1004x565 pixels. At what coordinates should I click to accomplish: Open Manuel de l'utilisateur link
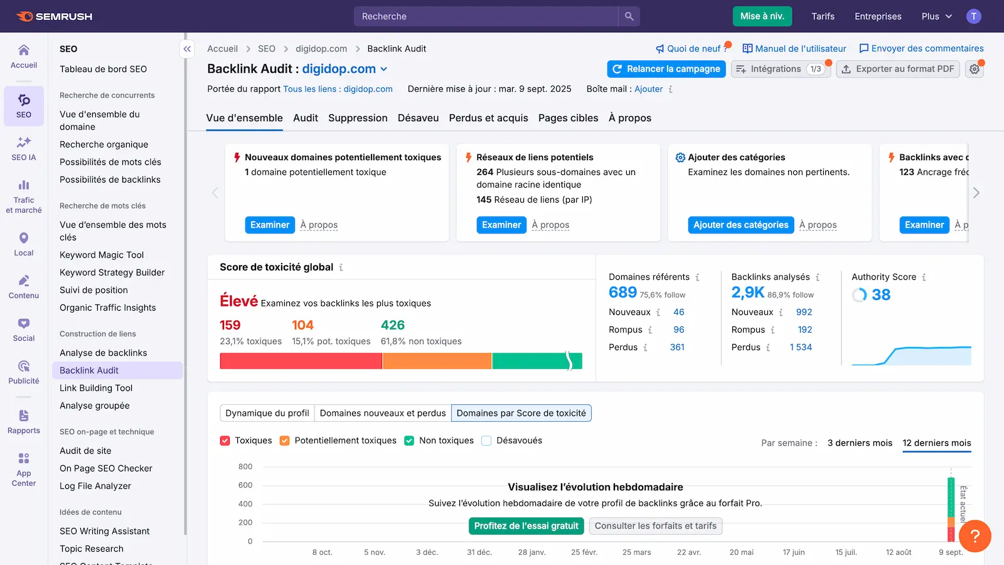tap(794, 48)
